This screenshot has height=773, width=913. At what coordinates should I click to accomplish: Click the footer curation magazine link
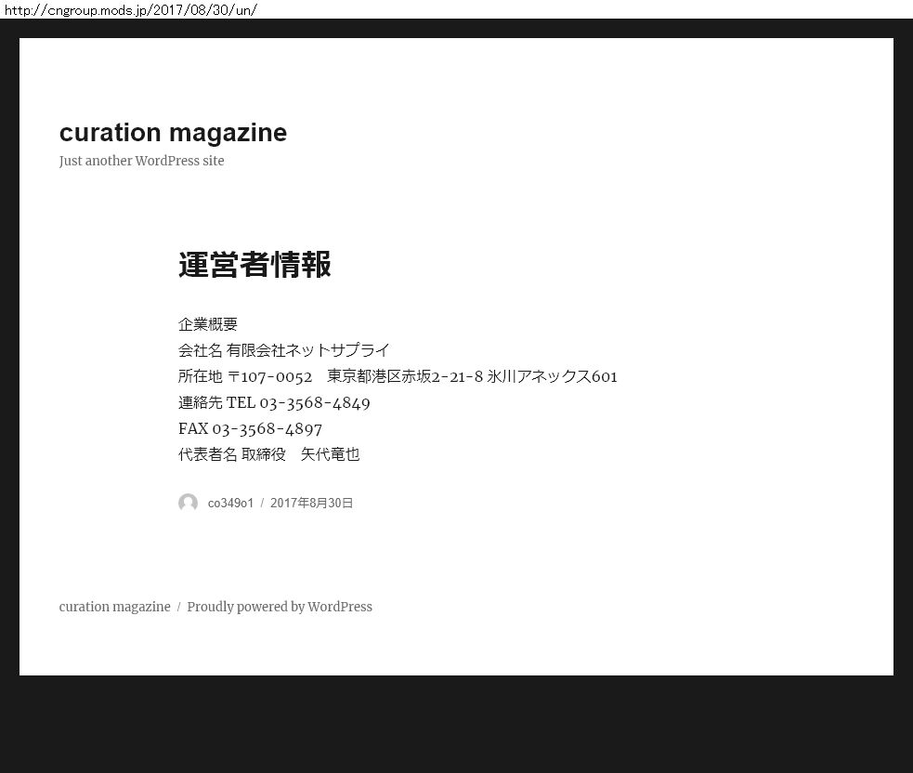pyautogui.click(x=115, y=607)
